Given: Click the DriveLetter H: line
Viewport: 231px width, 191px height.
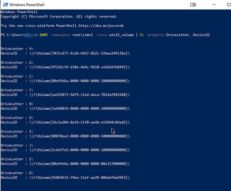Looking at the screenshot, I should click(17, 49).
